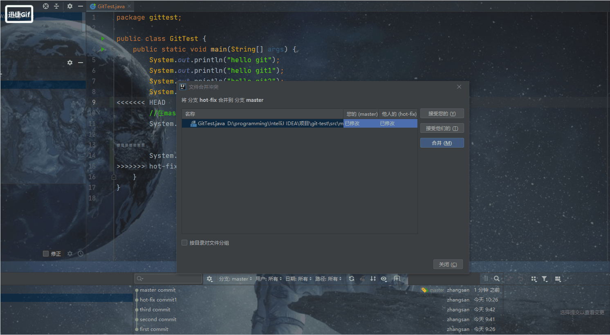Toggle the Amend (修正) checkbox
Viewport: 610px width, 335px height.
pyautogui.click(x=46, y=254)
